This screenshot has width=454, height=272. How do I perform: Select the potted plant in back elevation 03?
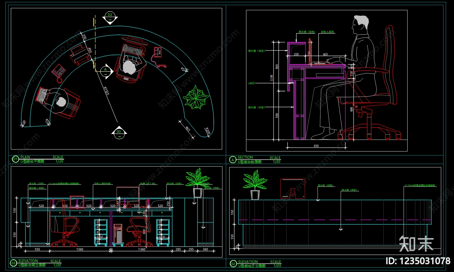198,182
